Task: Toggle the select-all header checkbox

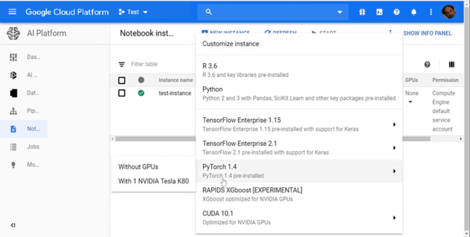Action: pyautogui.click(x=122, y=80)
